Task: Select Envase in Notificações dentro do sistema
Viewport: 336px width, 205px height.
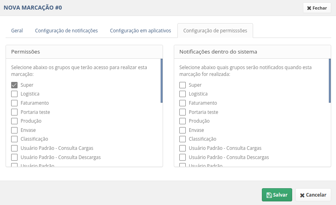Action: coord(183,130)
